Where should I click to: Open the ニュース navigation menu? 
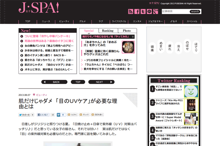pos(46,22)
